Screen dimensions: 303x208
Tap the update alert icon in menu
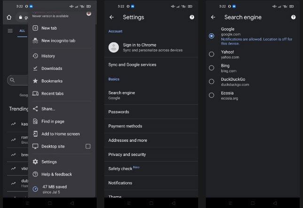(x=89, y=14)
